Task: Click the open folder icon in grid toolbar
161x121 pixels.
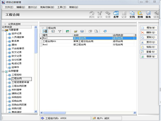Action: tap(76, 31)
